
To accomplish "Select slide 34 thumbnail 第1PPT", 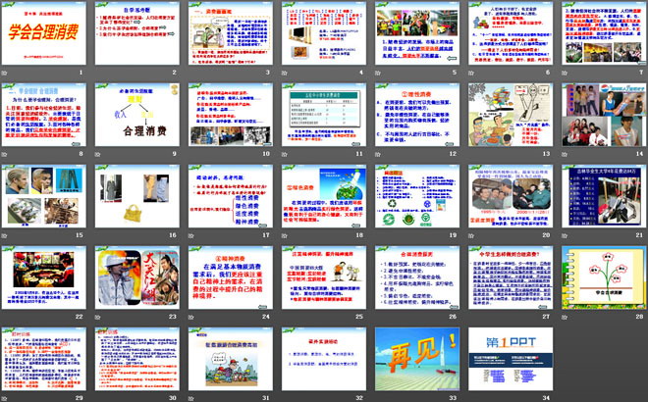I will coord(511,359).
